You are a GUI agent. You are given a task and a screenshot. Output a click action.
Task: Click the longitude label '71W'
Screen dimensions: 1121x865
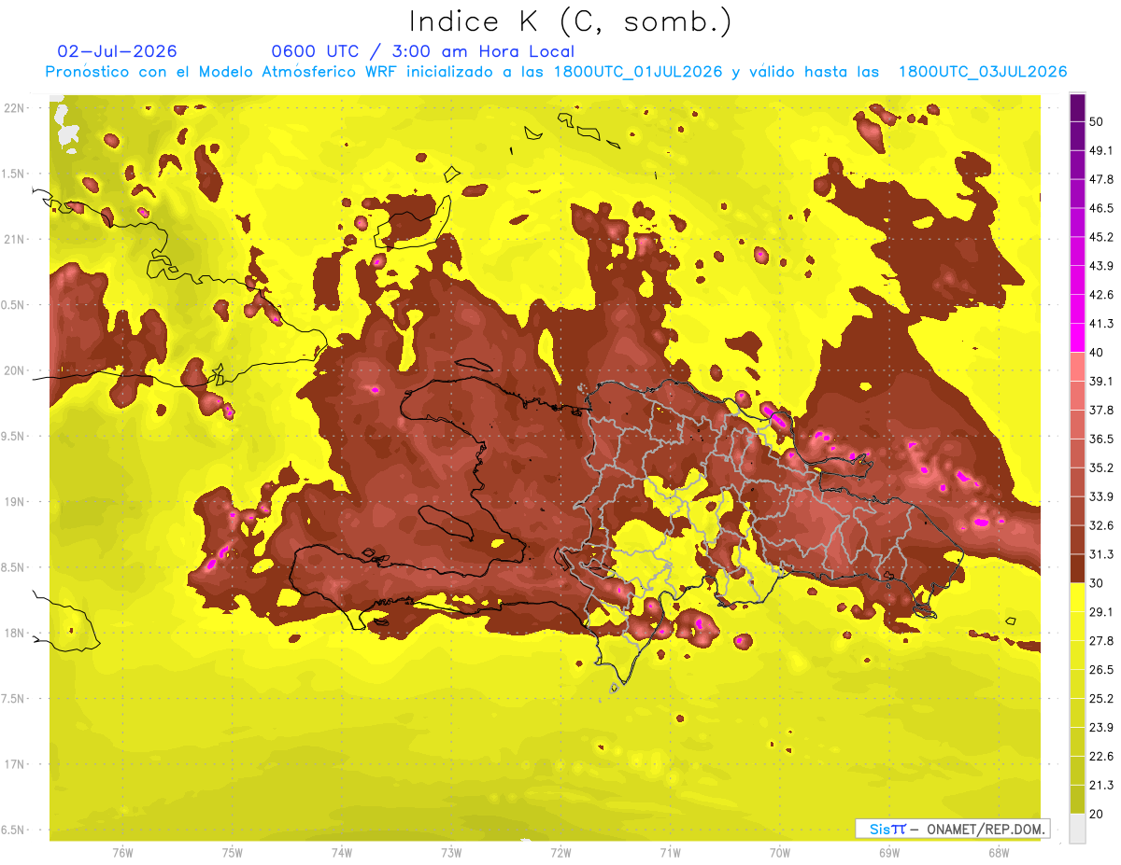click(x=670, y=853)
